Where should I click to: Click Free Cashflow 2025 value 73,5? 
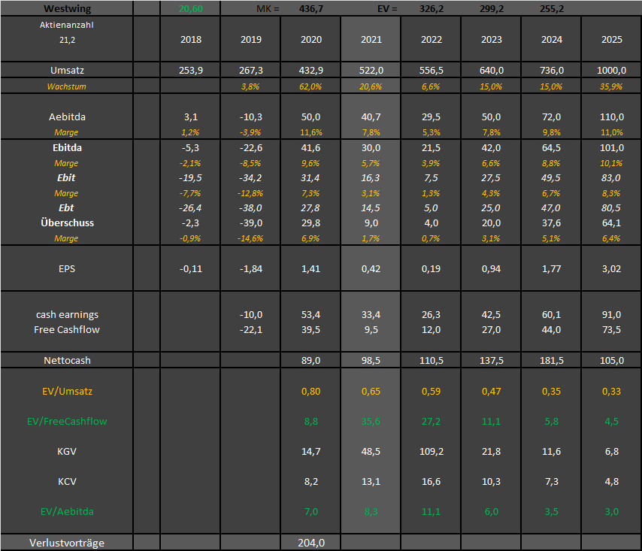coord(611,329)
